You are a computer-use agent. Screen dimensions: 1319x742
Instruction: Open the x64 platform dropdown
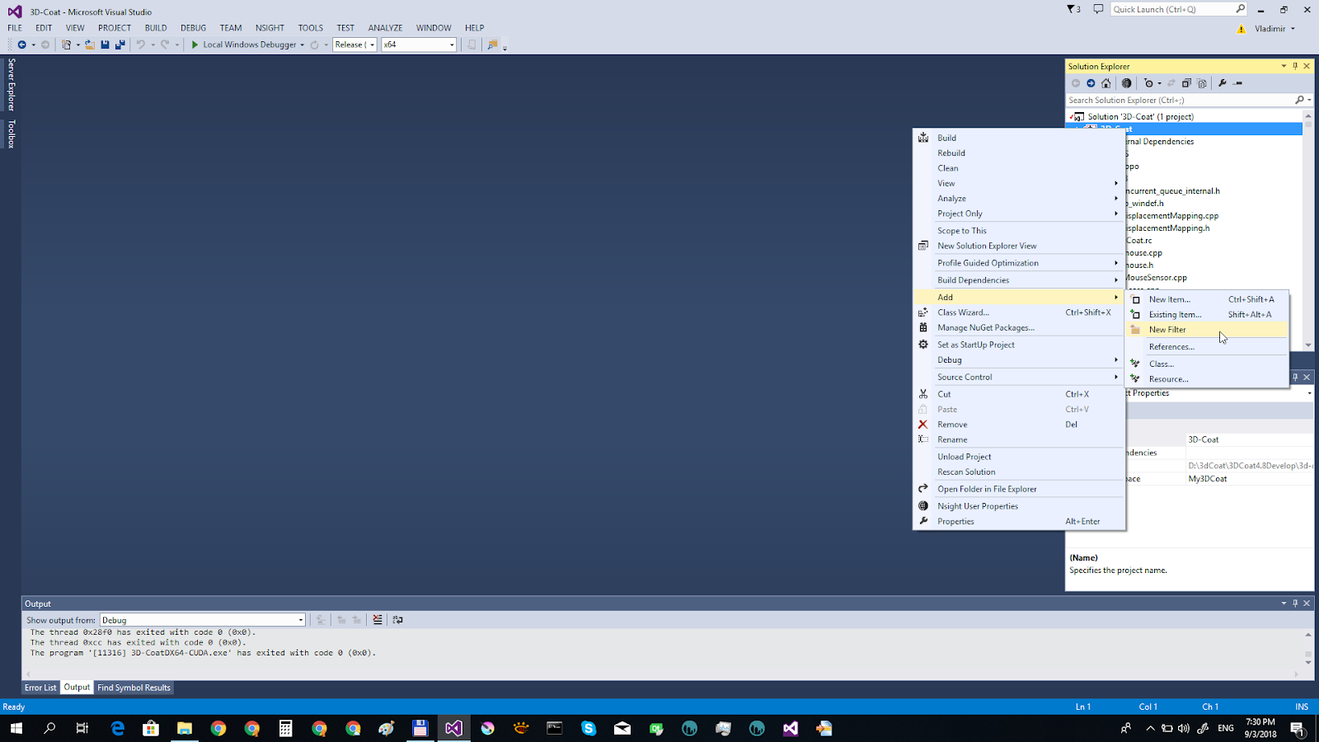(452, 45)
